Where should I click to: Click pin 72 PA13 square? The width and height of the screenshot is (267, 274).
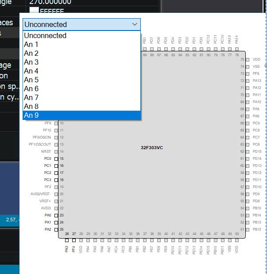point(248,81)
